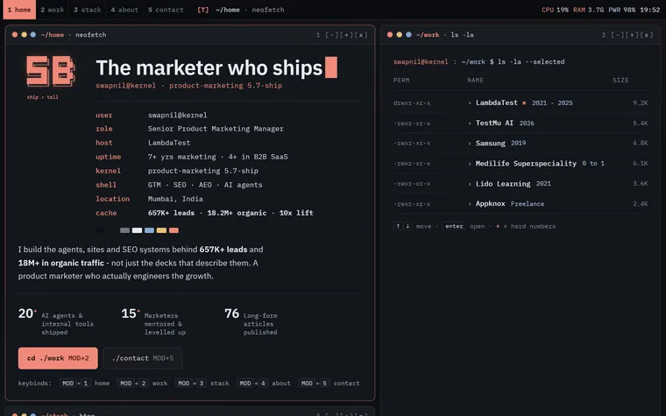Open the 2 work tab

point(53,10)
